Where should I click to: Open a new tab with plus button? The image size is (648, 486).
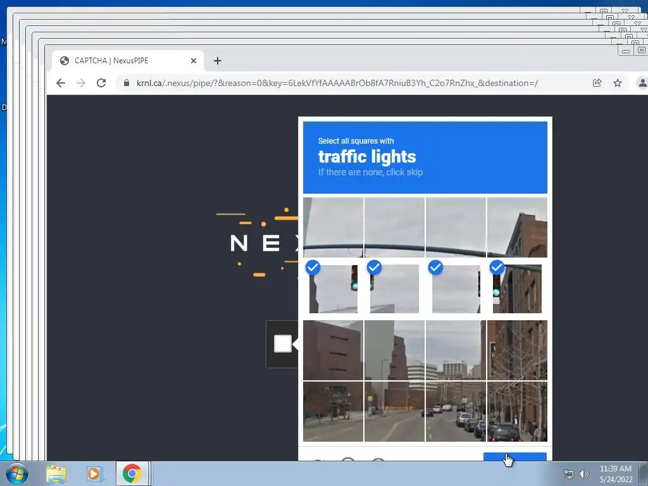218,61
